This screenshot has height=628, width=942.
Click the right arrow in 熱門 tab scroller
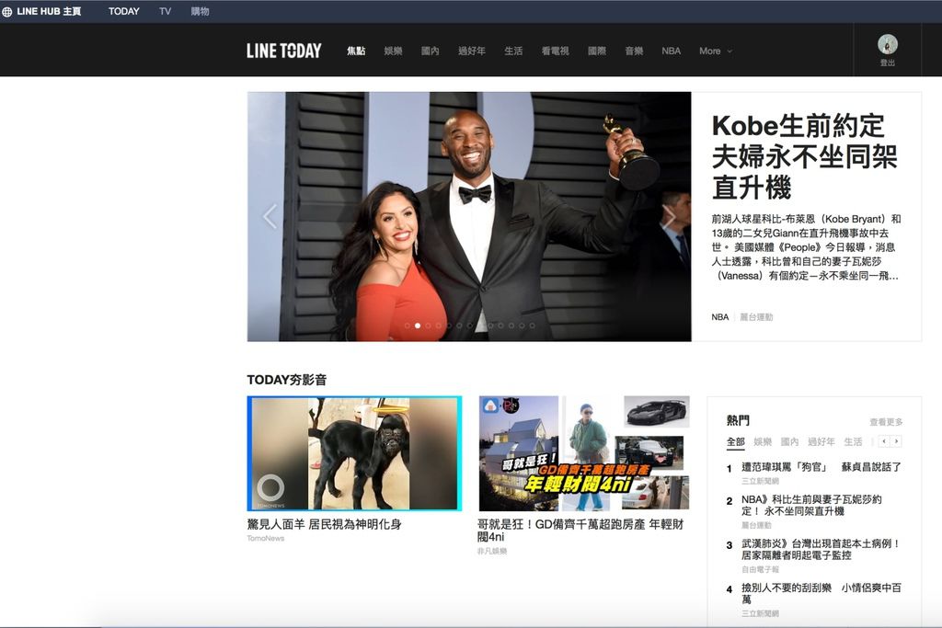click(896, 441)
